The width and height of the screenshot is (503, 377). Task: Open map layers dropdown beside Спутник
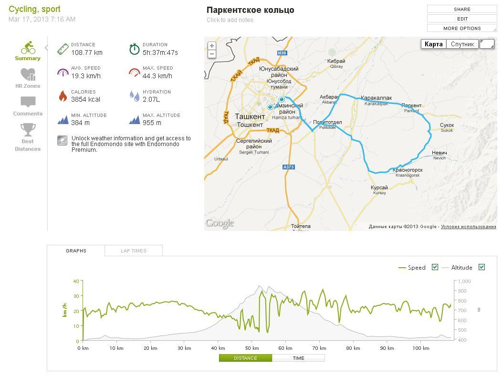[487, 44]
